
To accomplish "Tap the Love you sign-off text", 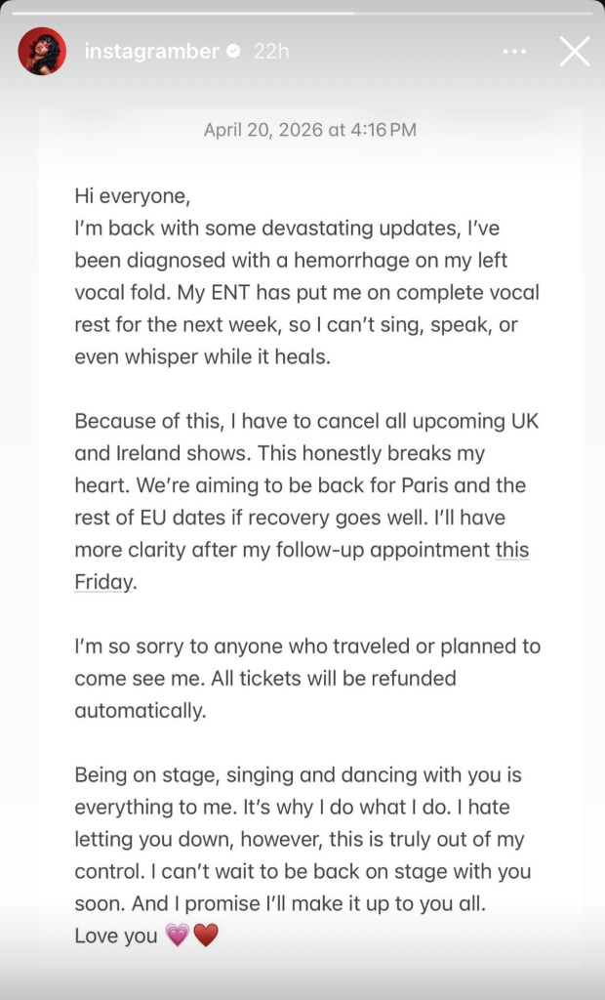I will [116, 936].
